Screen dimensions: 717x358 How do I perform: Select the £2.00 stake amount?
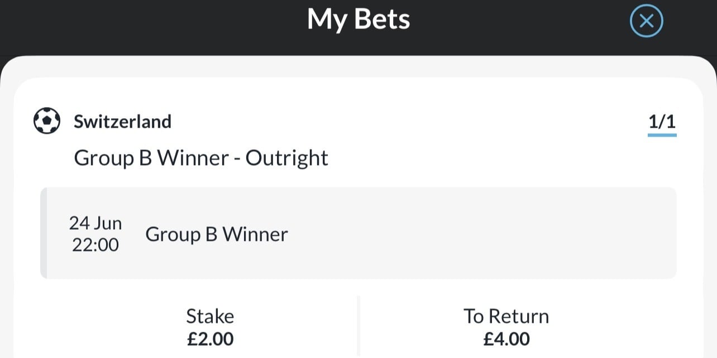click(x=210, y=339)
